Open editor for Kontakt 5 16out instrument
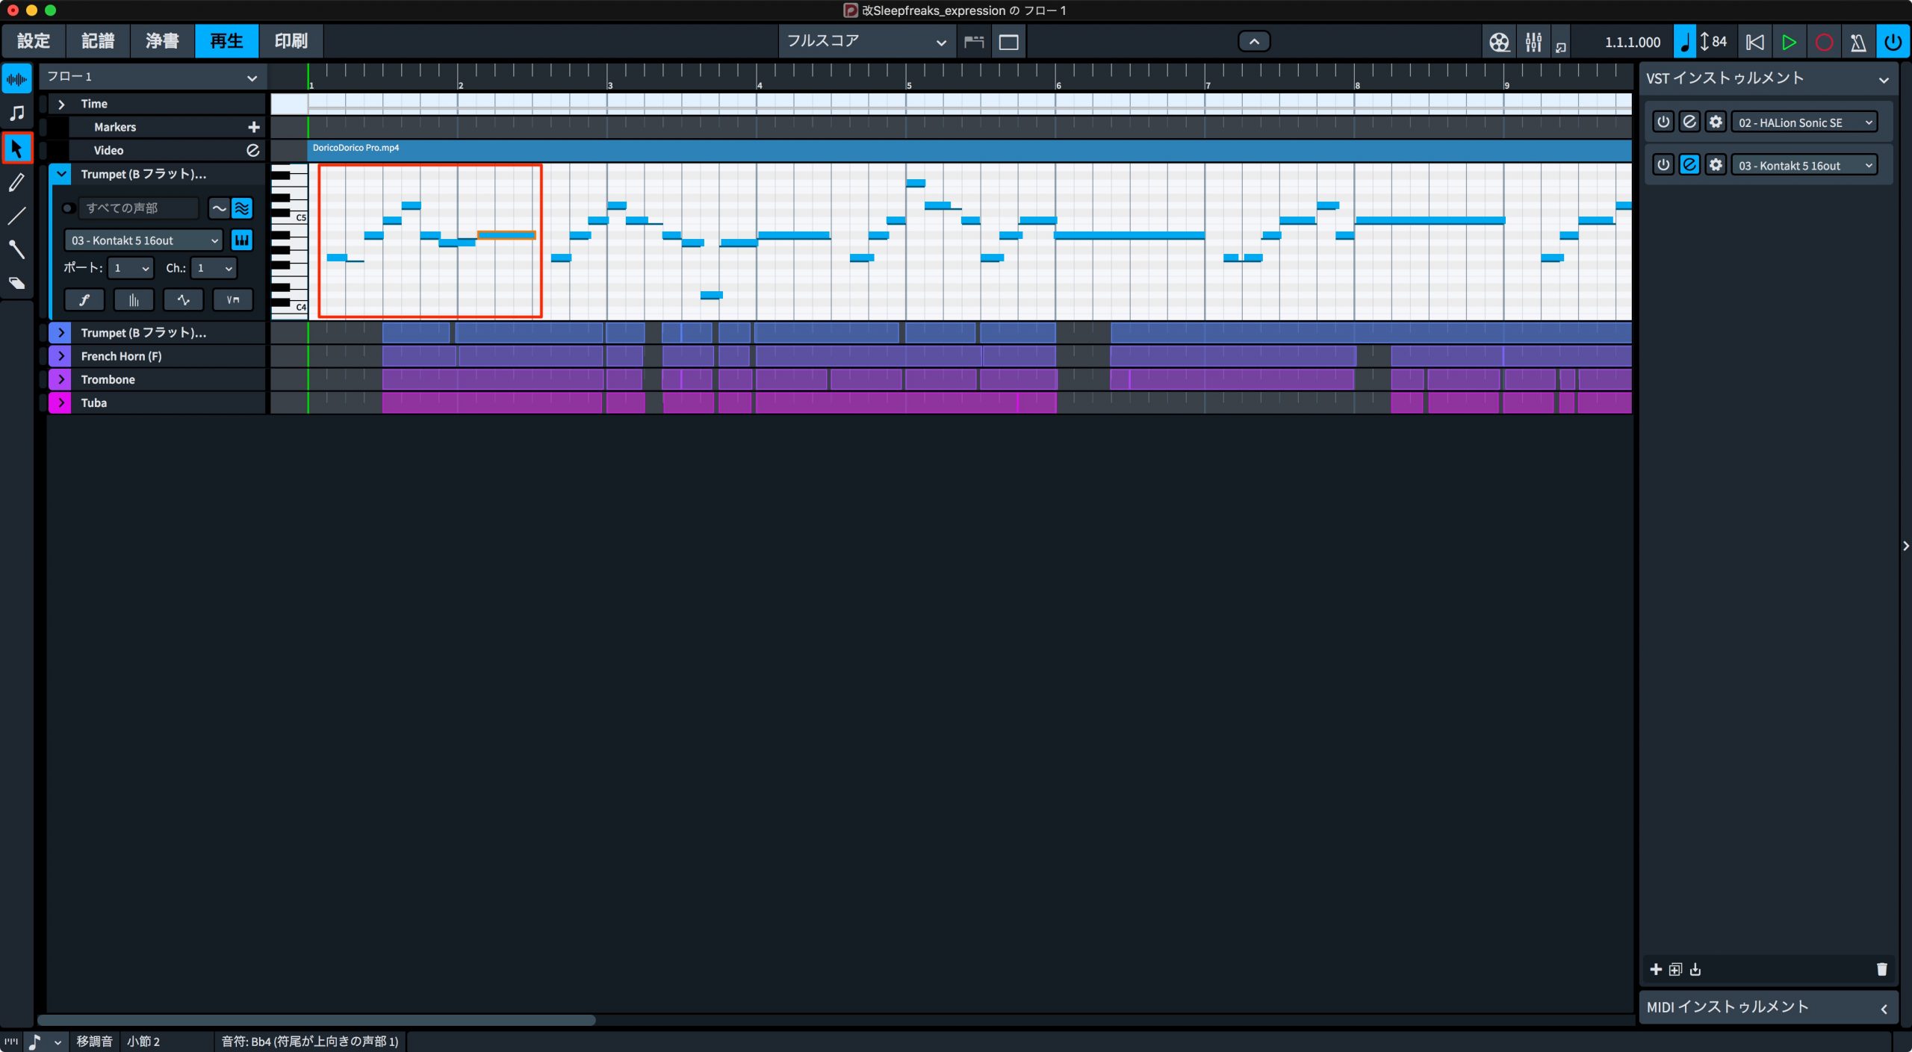The height and width of the screenshot is (1052, 1912). [x=1689, y=164]
